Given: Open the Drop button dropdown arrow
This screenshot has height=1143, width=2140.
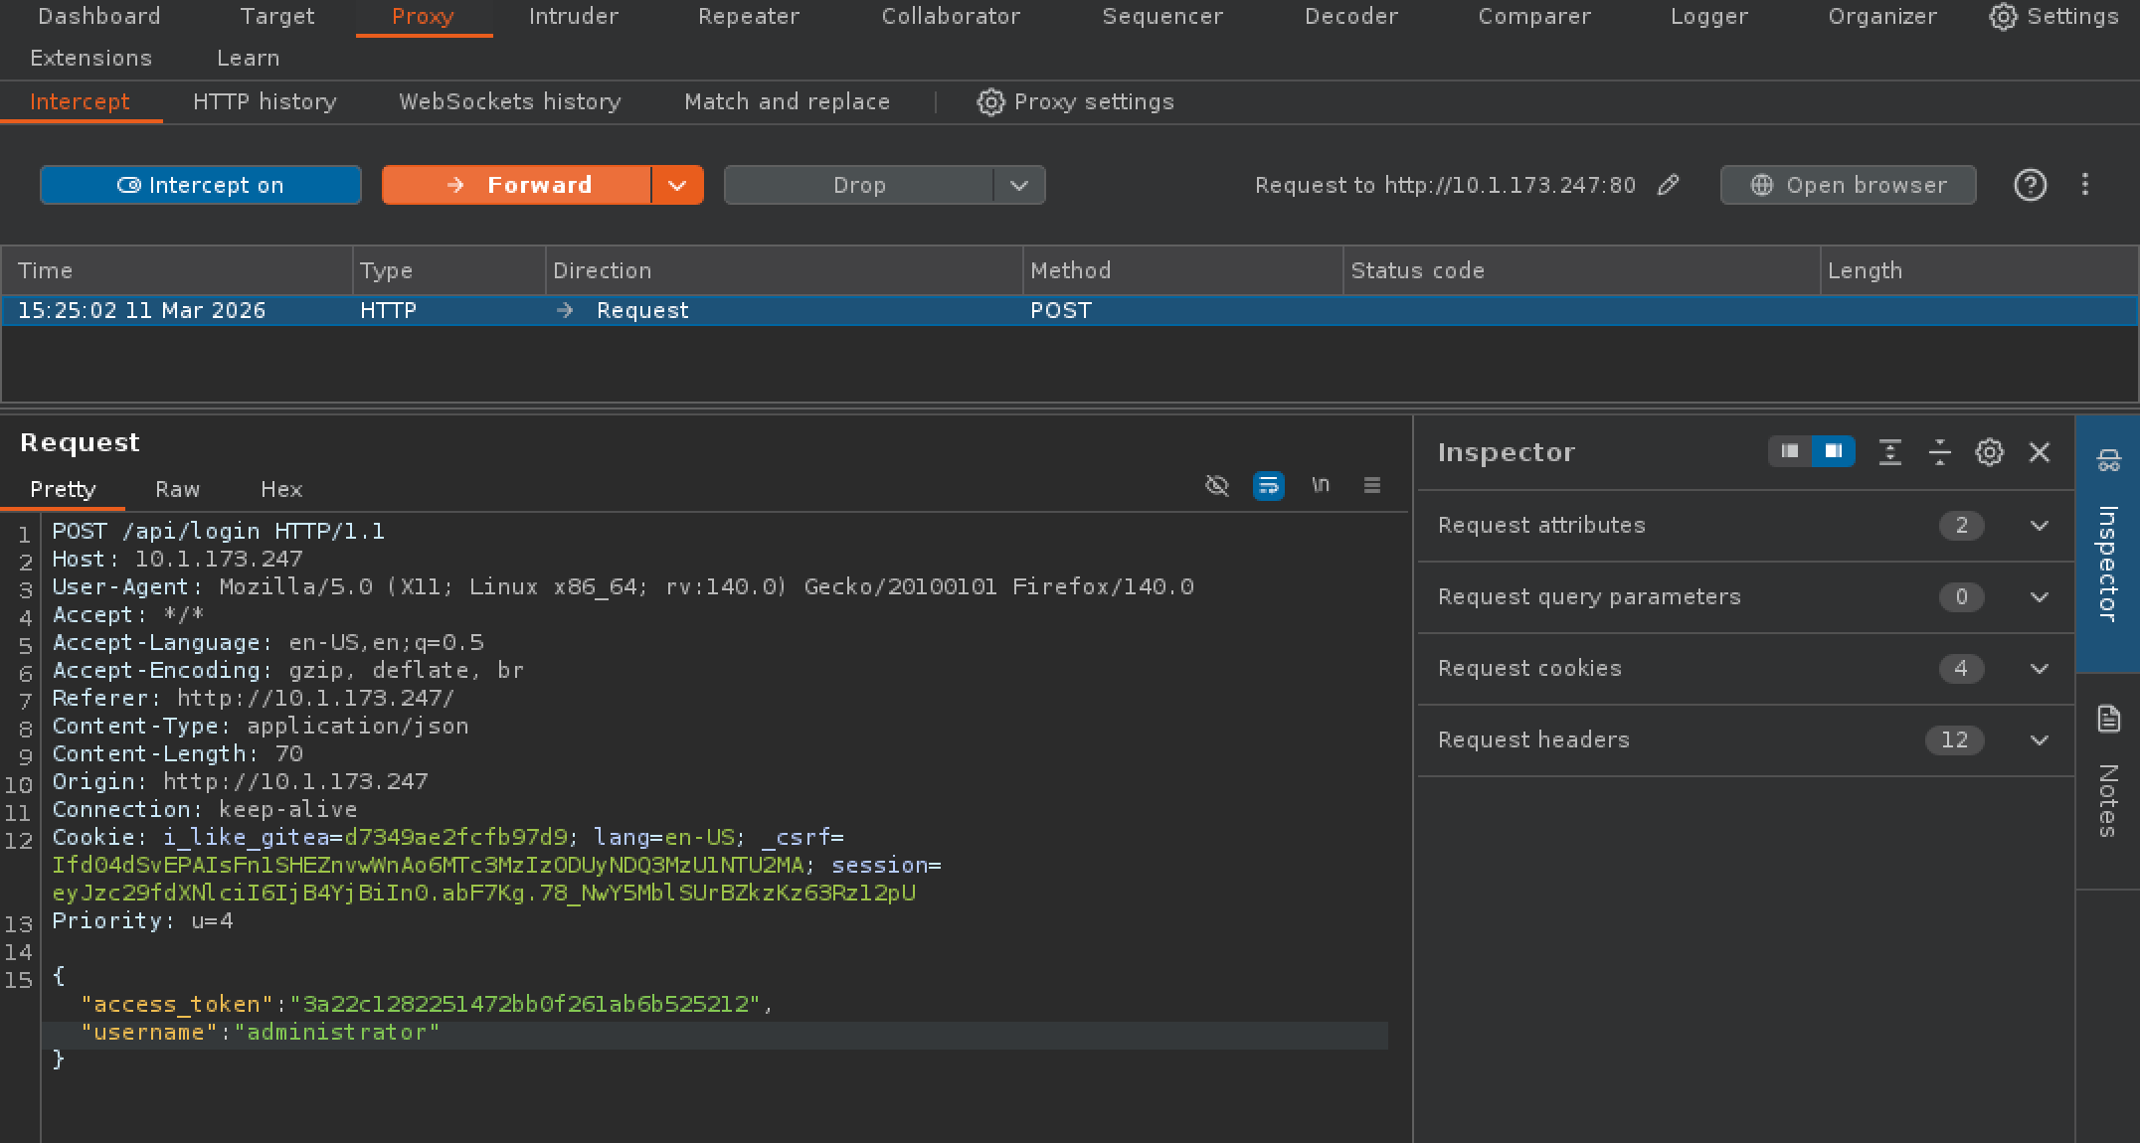Looking at the screenshot, I should pos(1018,185).
